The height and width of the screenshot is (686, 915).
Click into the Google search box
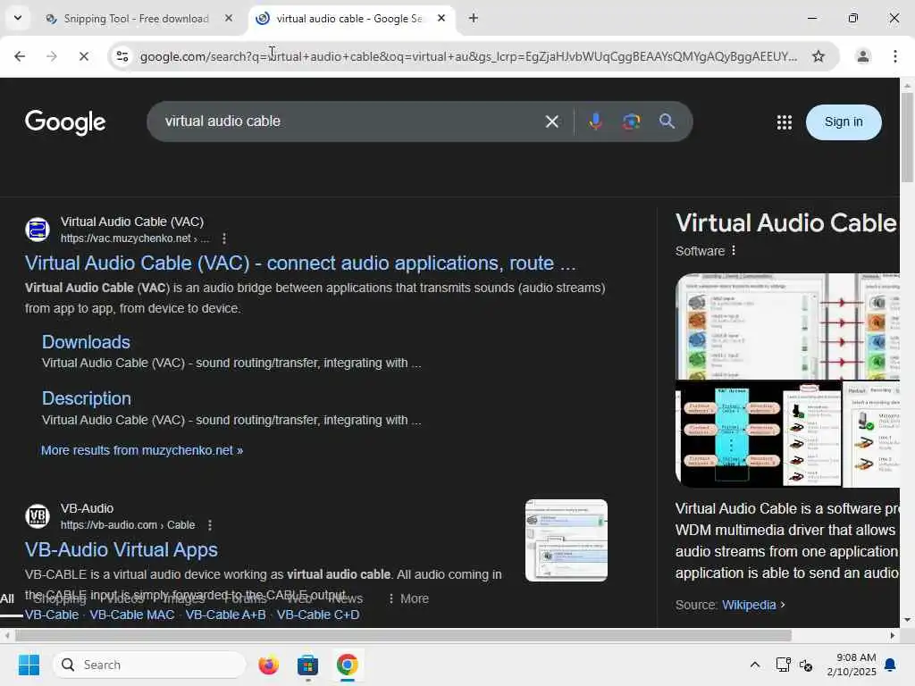[350, 121]
